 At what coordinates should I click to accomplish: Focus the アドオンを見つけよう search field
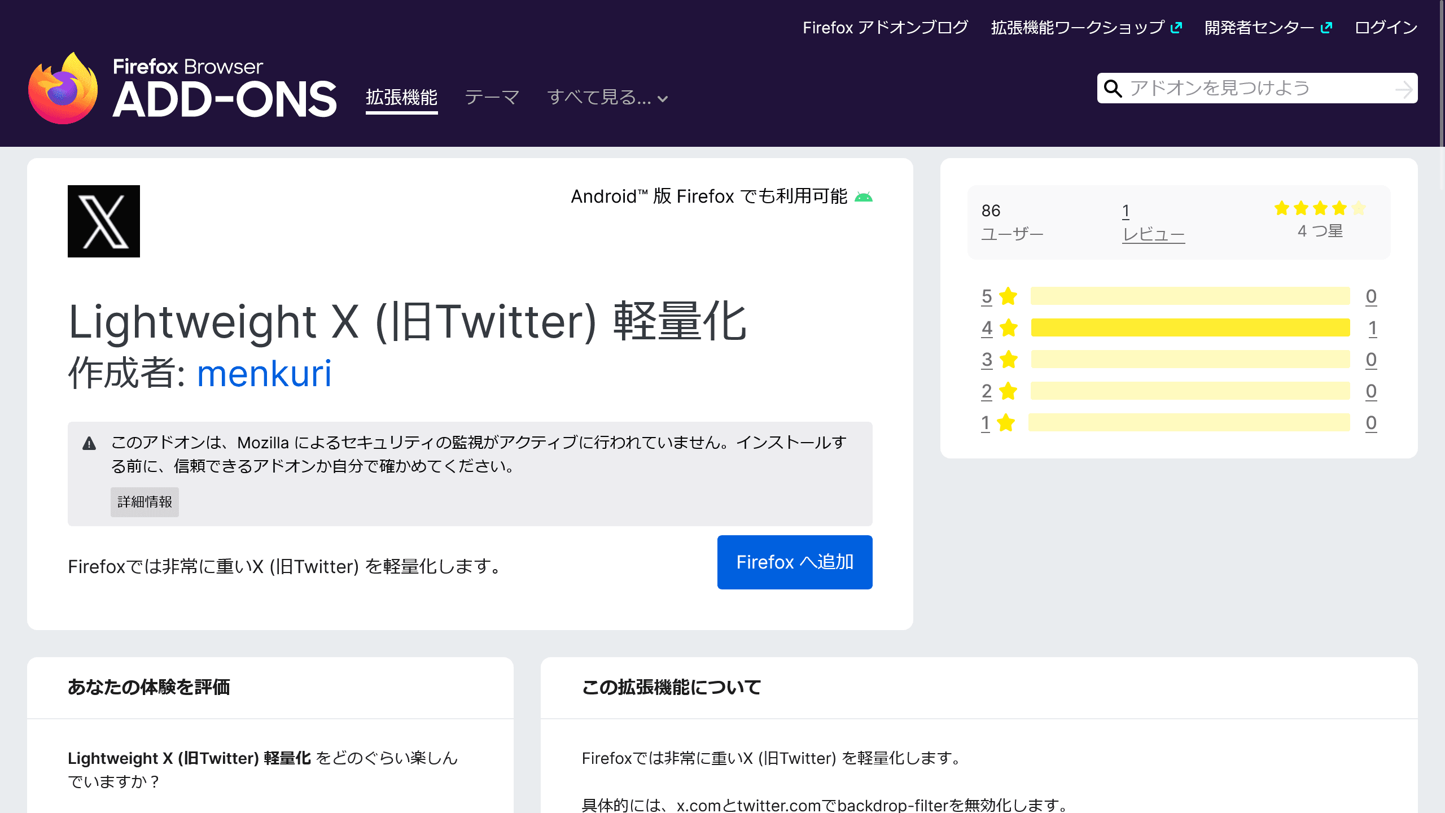tap(1258, 88)
